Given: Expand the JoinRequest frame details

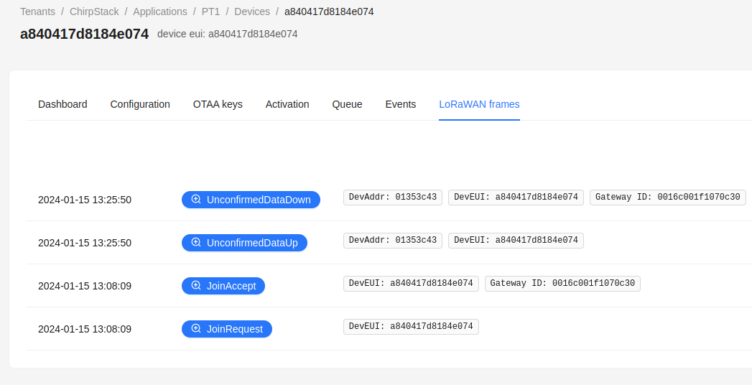Looking at the screenshot, I should tap(234, 329).
